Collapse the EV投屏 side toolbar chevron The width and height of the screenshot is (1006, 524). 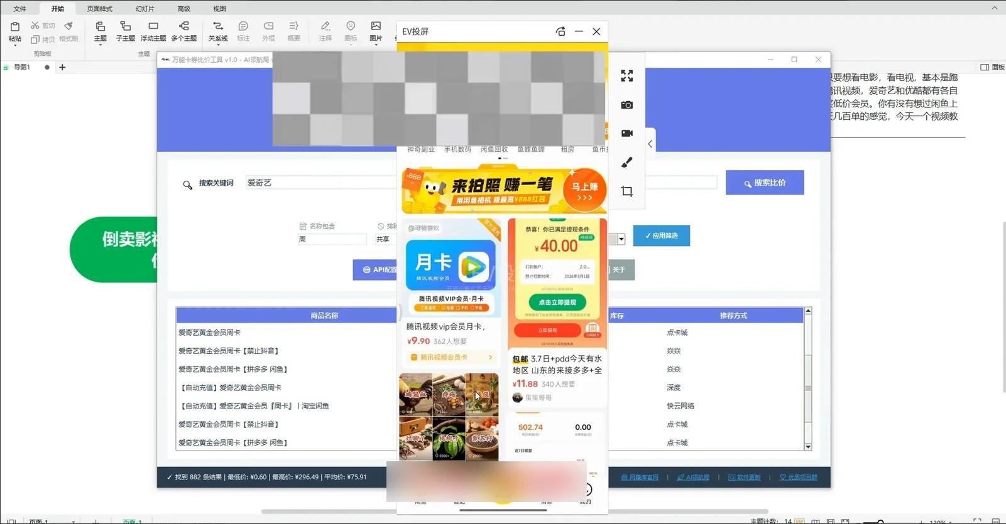click(650, 144)
